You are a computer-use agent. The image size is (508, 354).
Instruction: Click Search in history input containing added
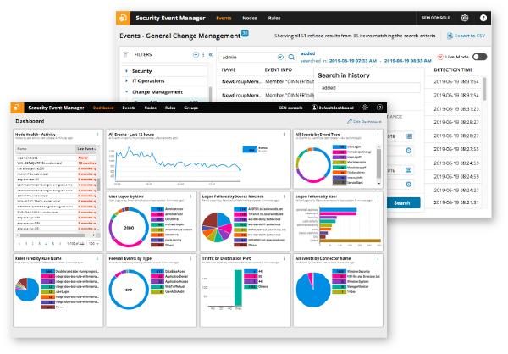point(369,87)
